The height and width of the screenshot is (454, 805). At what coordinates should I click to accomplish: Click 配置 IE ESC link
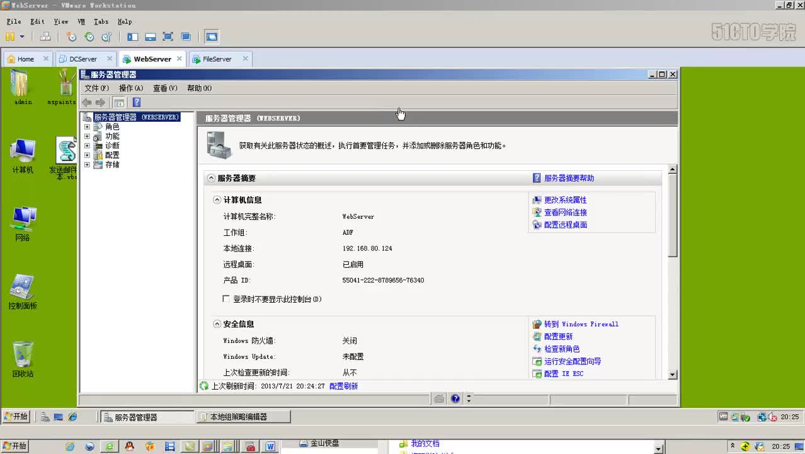pyautogui.click(x=563, y=374)
